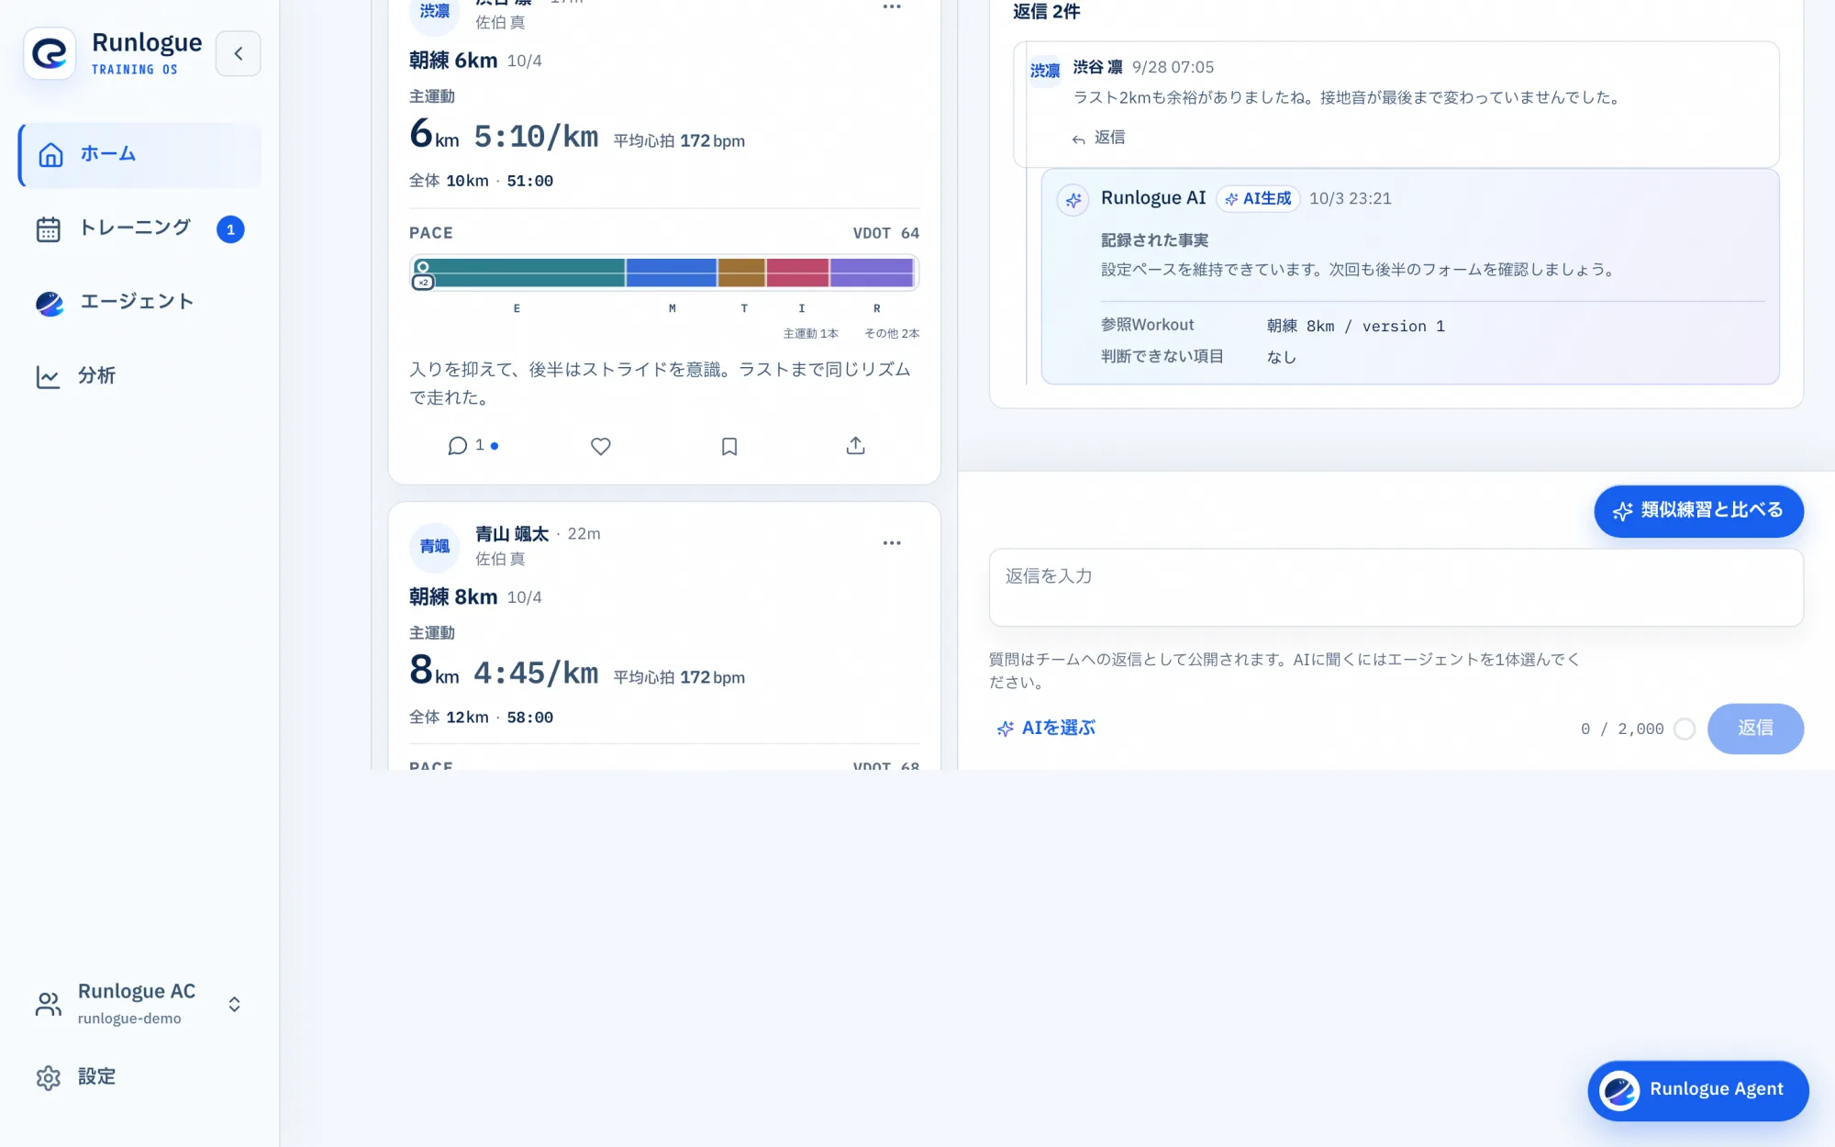Click 主運動 1本 label under pace bar
Viewport: 1835px width, 1147px height.
(810, 333)
